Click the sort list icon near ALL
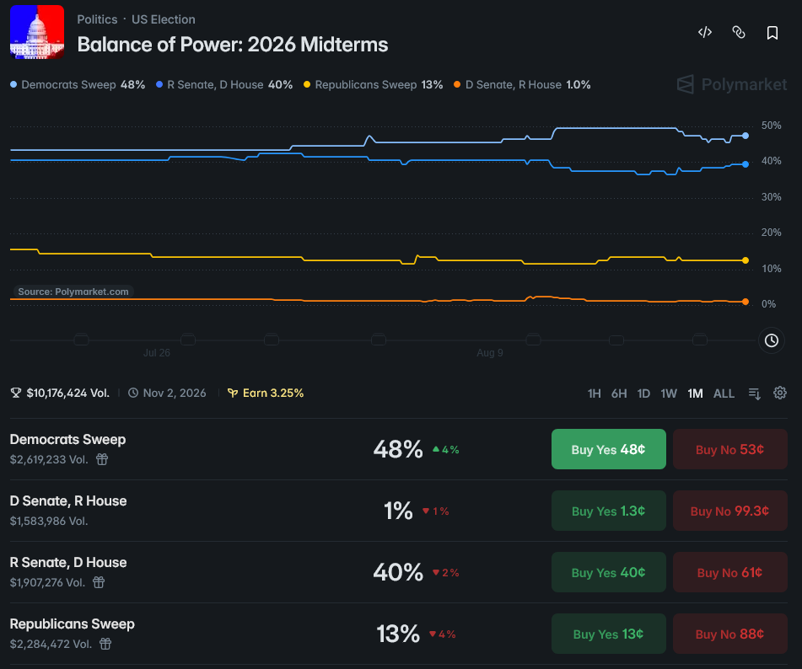Image resolution: width=802 pixels, height=669 pixels. coord(755,393)
